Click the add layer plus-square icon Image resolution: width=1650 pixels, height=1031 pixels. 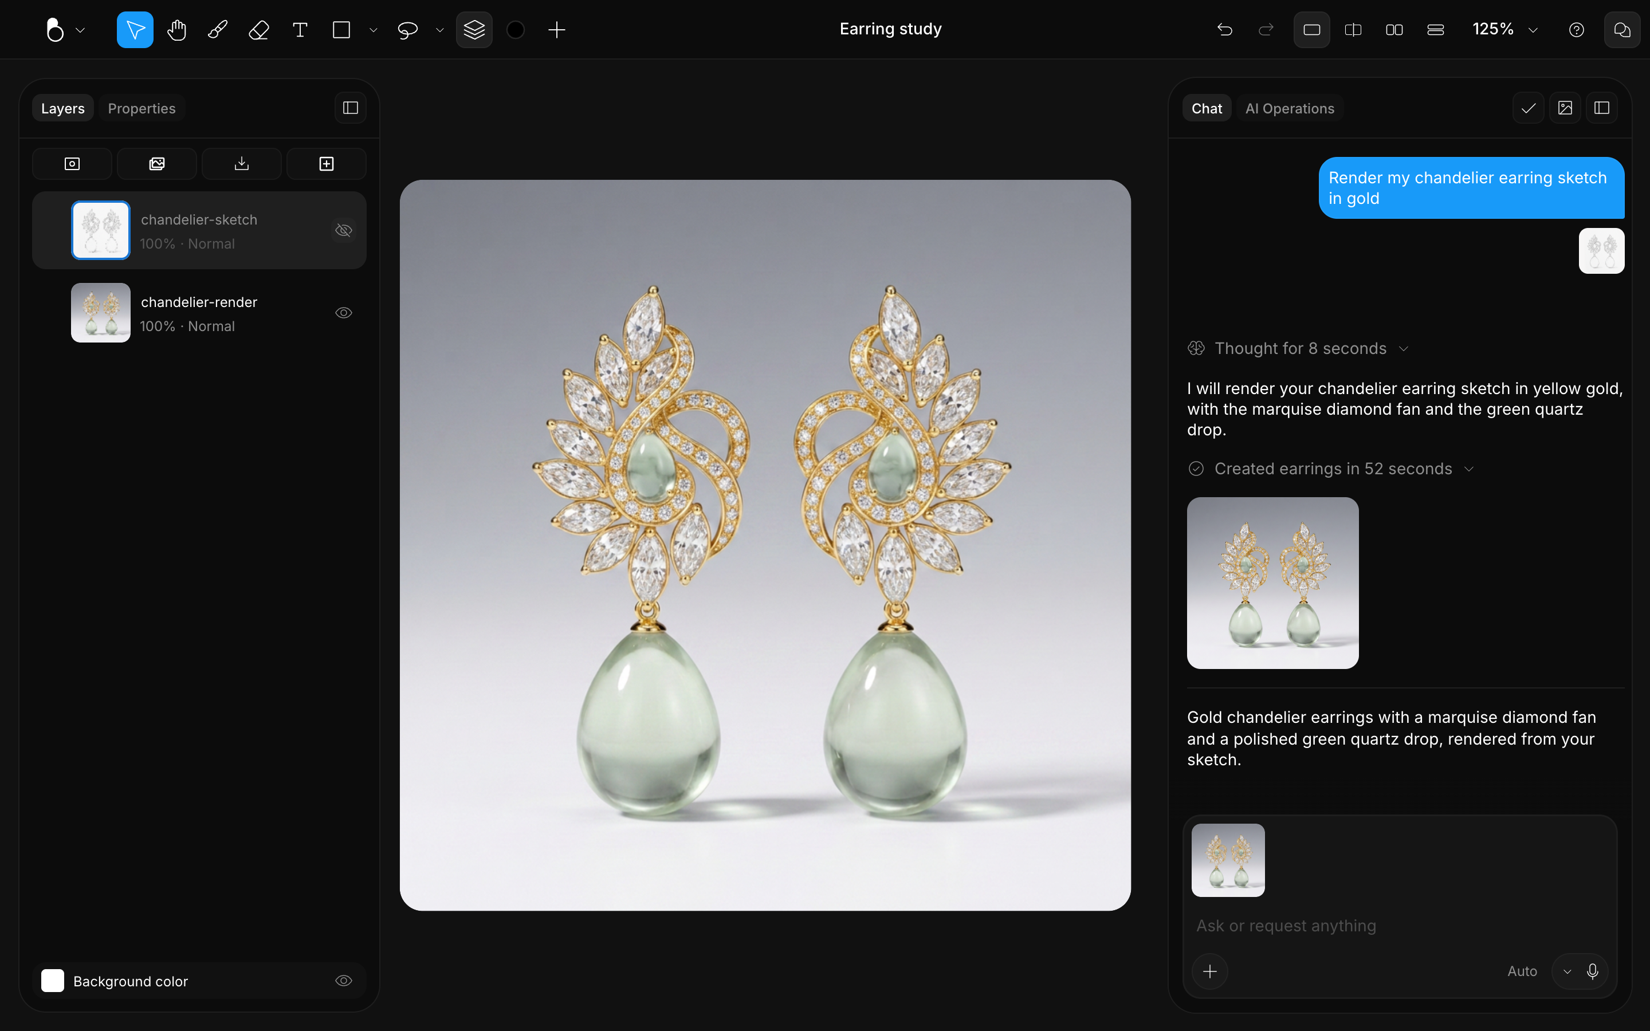pos(327,164)
